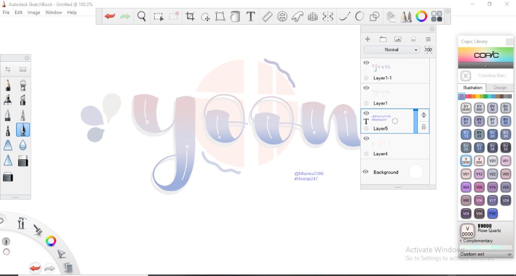Viewport: 516px width, 276px height.
Task: Select the Text tool in toolbar
Action: 250,17
